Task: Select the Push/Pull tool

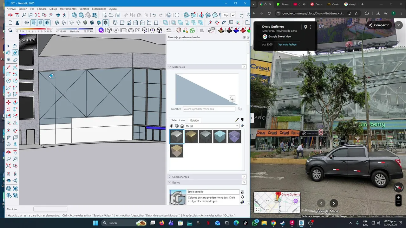Action: (x=15, y=102)
